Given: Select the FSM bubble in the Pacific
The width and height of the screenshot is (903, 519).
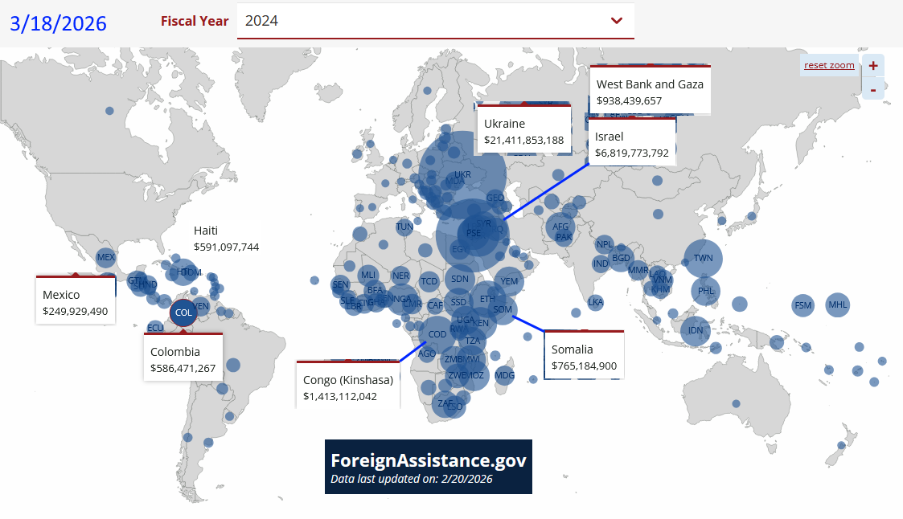Looking at the screenshot, I should coord(802,305).
